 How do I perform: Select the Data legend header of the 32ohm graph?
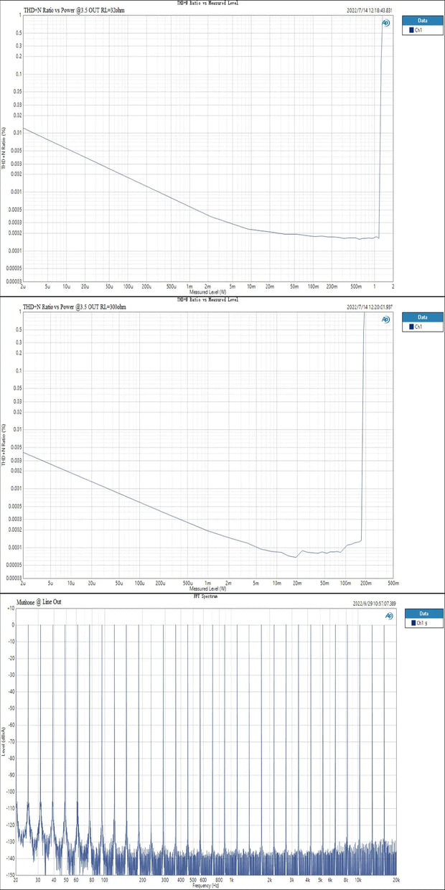pos(421,21)
